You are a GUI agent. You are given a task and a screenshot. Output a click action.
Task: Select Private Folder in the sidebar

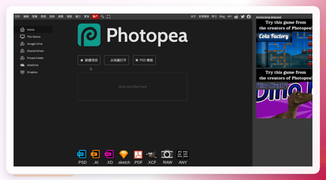pyautogui.click(x=33, y=58)
